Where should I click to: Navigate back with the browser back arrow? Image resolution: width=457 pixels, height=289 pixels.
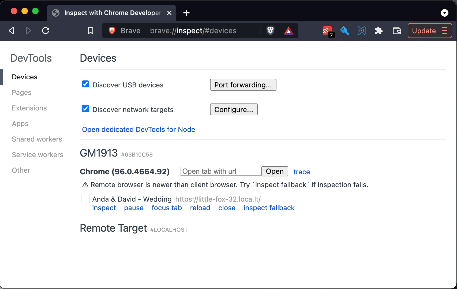(11, 31)
